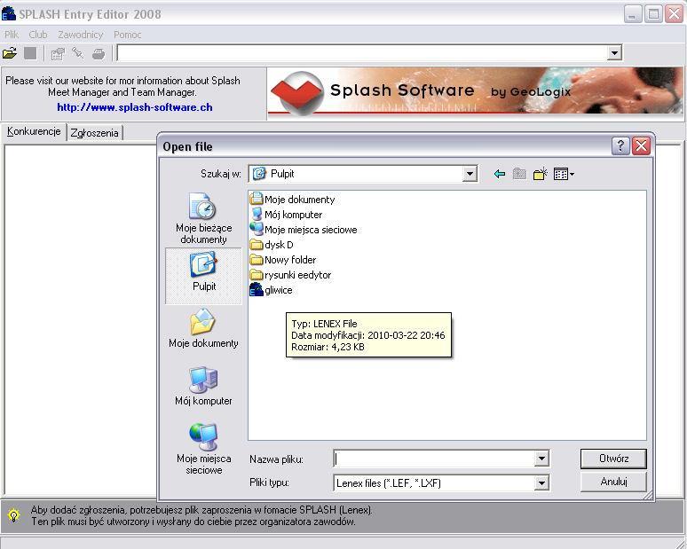The image size is (687, 549).
Task: Switch to the Zgłoszenia tab
Action: tap(95, 133)
